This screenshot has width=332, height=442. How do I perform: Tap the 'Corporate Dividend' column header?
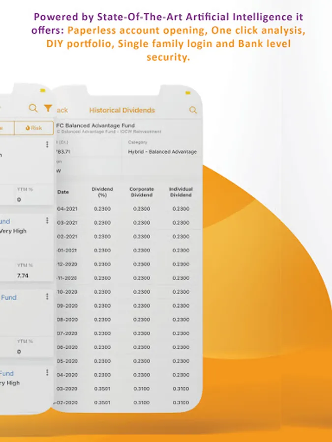142,192
